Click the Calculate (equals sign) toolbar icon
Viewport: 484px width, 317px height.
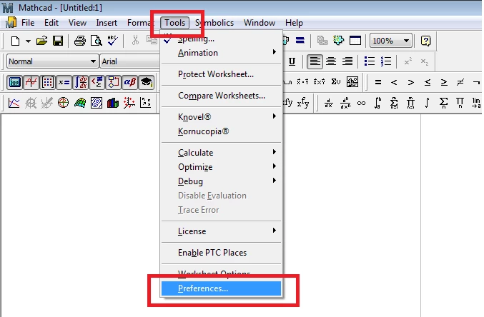click(x=300, y=41)
